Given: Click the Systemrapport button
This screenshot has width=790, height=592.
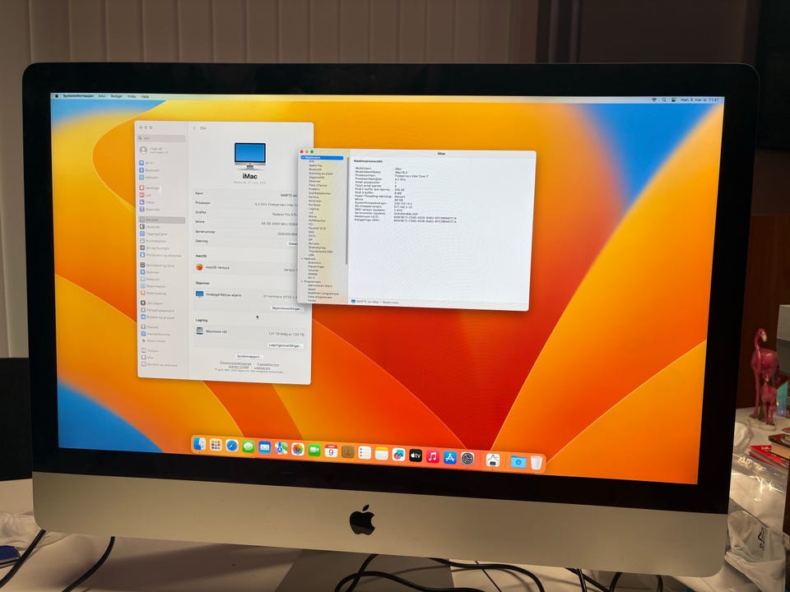Looking at the screenshot, I should point(249,356).
